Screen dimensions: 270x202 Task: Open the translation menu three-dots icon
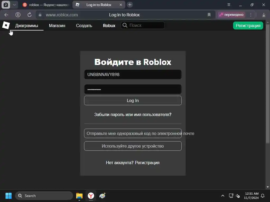[251, 15]
